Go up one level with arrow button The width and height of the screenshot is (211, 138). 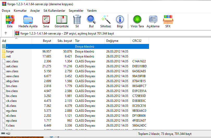[x=6, y=33]
